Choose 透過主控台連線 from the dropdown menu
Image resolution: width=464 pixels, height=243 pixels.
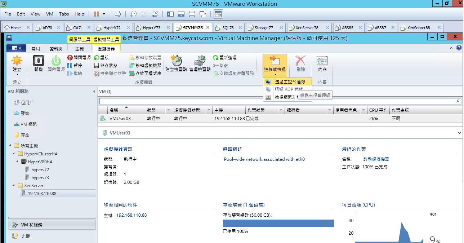(287, 82)
